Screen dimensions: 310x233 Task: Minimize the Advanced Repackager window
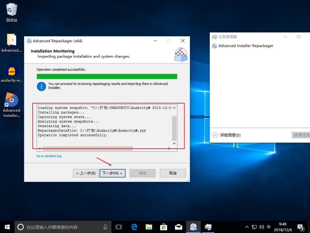[155, 41]
